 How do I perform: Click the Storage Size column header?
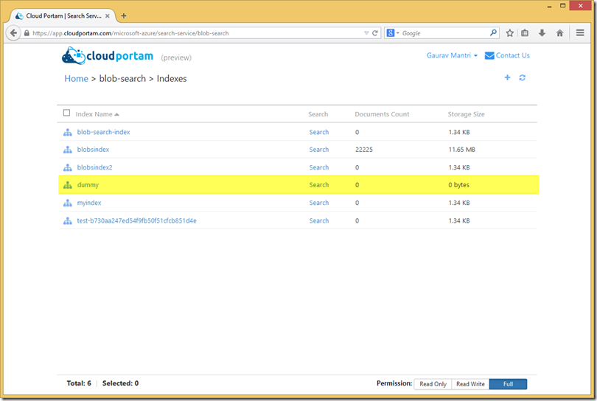click(466, 114)
